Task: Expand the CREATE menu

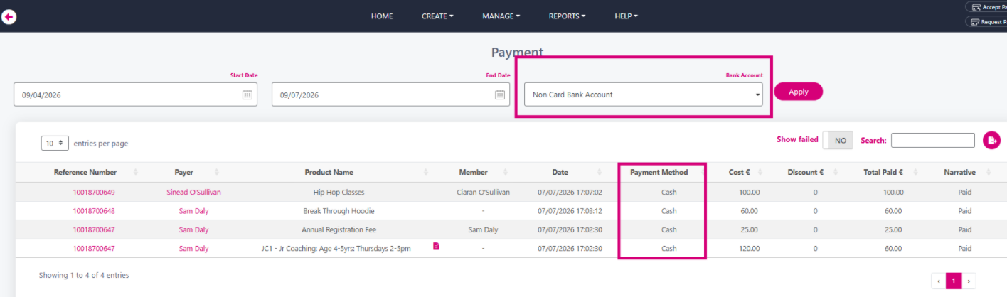Action: (437, 16)
